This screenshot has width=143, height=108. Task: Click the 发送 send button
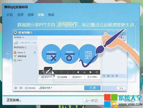pos(121,88)
